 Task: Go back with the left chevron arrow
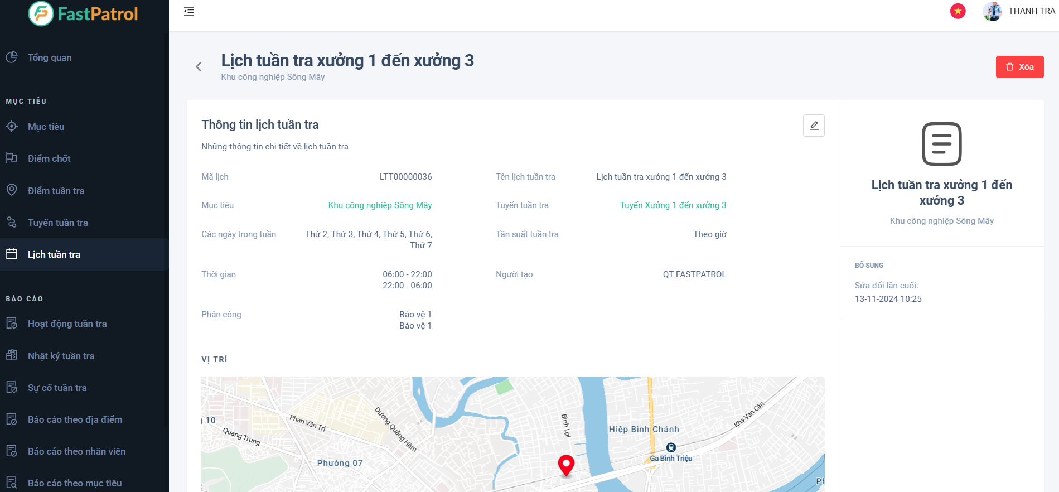[x=199, y=67]
